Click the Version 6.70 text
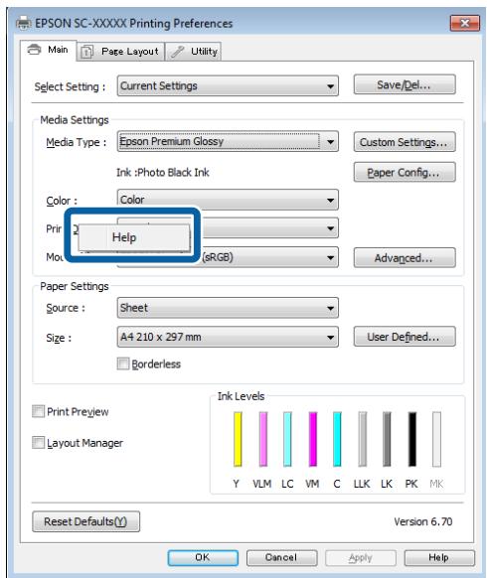Image resolution: width=487 pixels, height=578 pixels. click(x=422, y=521)
